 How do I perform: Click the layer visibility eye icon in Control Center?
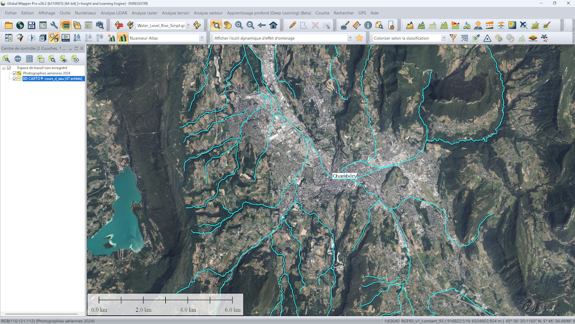click(64, 58)
